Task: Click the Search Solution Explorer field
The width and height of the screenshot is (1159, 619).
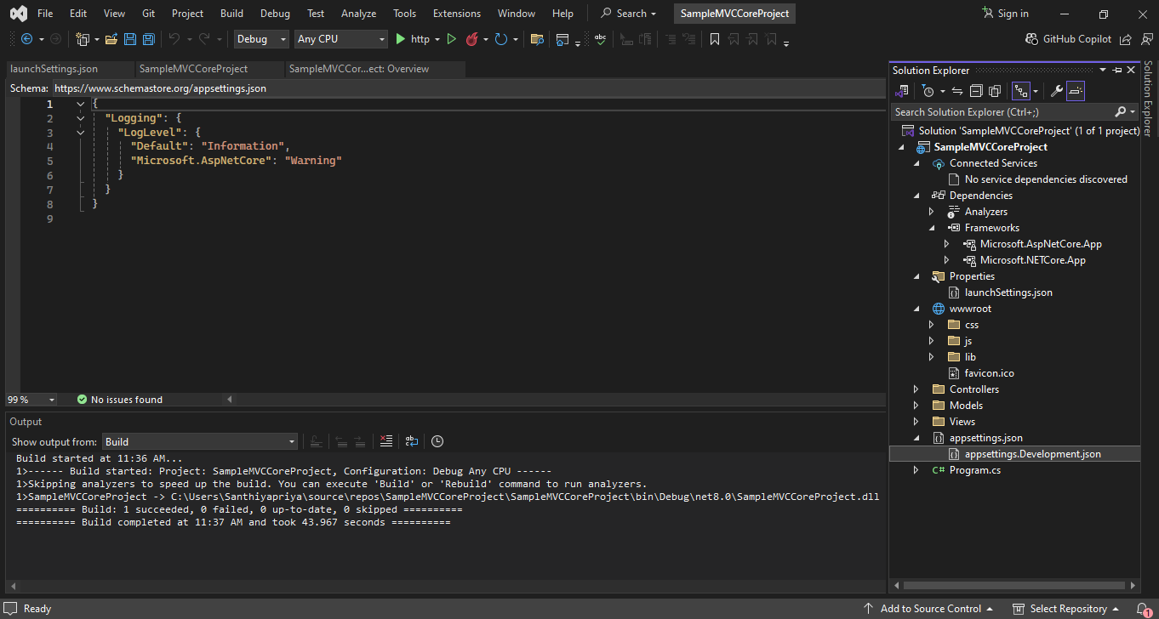Action: (x=1000, y=112)
